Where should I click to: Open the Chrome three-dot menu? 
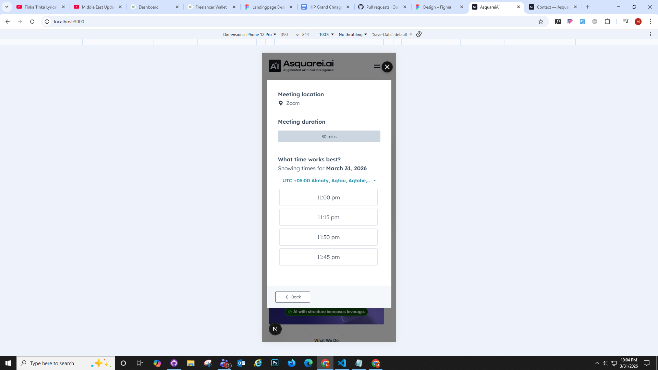(650, 22)
